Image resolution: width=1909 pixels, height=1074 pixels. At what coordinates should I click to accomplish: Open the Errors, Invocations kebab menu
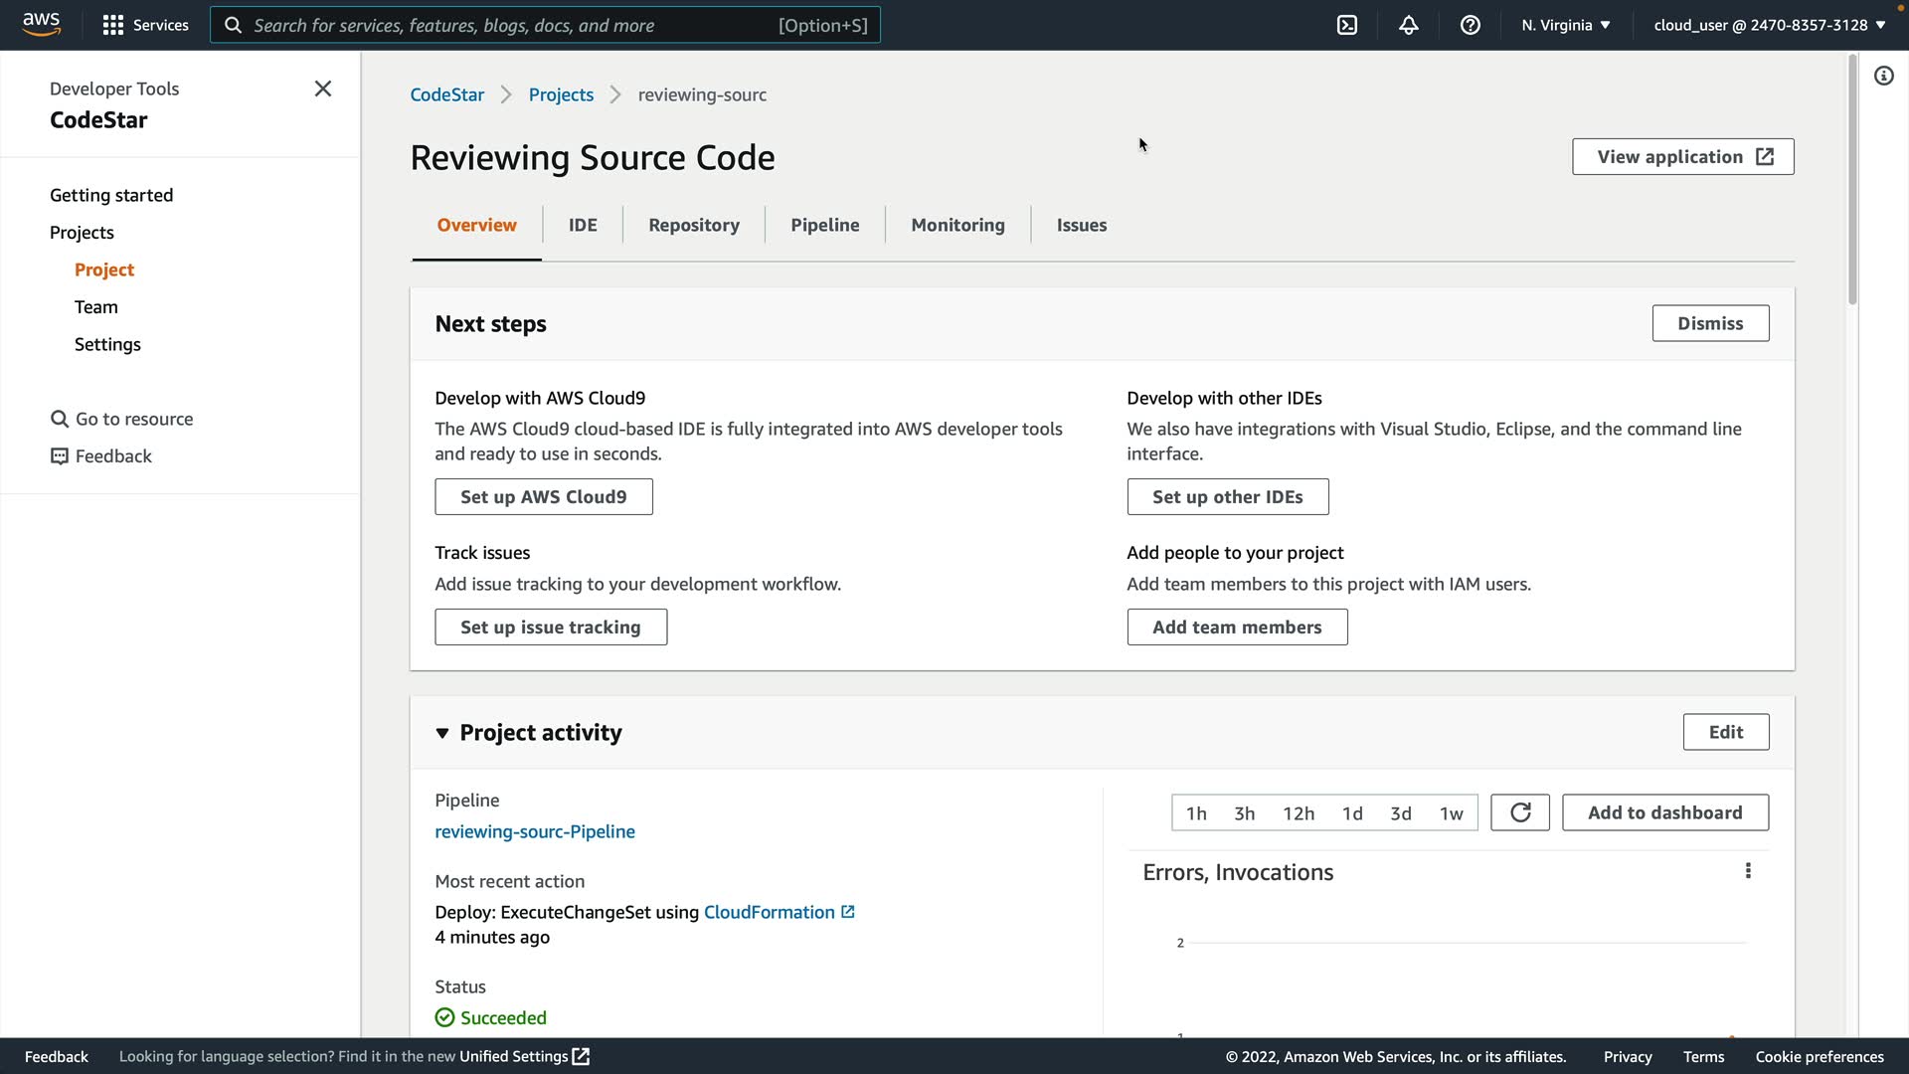click(1748, 871)
